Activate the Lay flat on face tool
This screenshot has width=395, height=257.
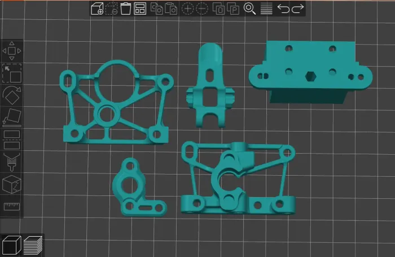pyautogui.click(x=12, y=117)
